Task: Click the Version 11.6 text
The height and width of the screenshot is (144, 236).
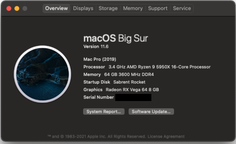Action: [x=96, y=47]
